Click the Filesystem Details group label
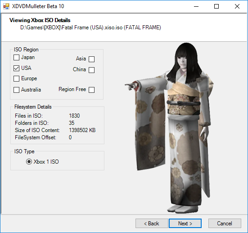 point(33,107)
